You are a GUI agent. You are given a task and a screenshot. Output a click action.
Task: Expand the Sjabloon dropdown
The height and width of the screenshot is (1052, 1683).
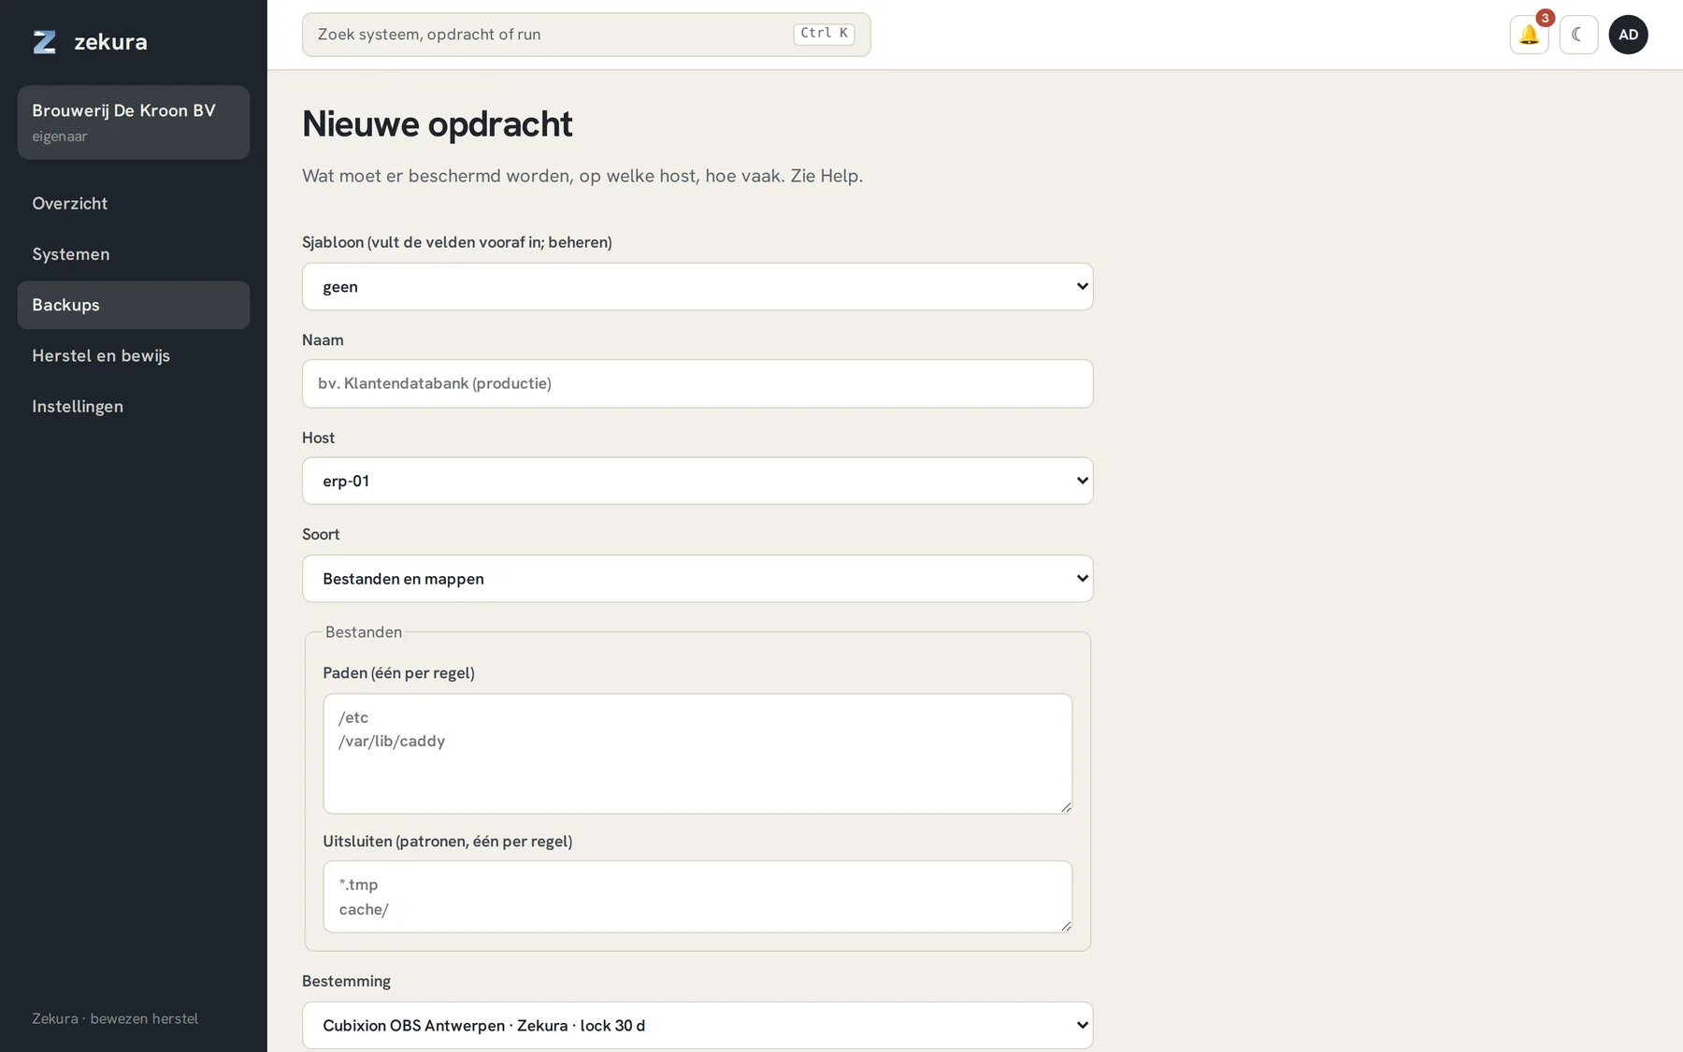[698, 286]
